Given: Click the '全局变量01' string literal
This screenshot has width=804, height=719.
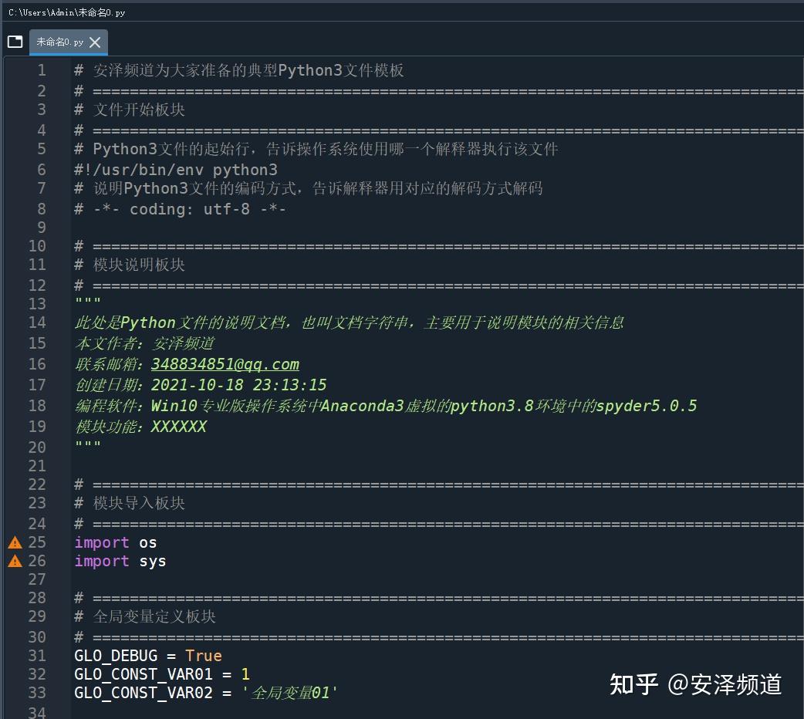Looking at the screenshot, I should point(290,693).
